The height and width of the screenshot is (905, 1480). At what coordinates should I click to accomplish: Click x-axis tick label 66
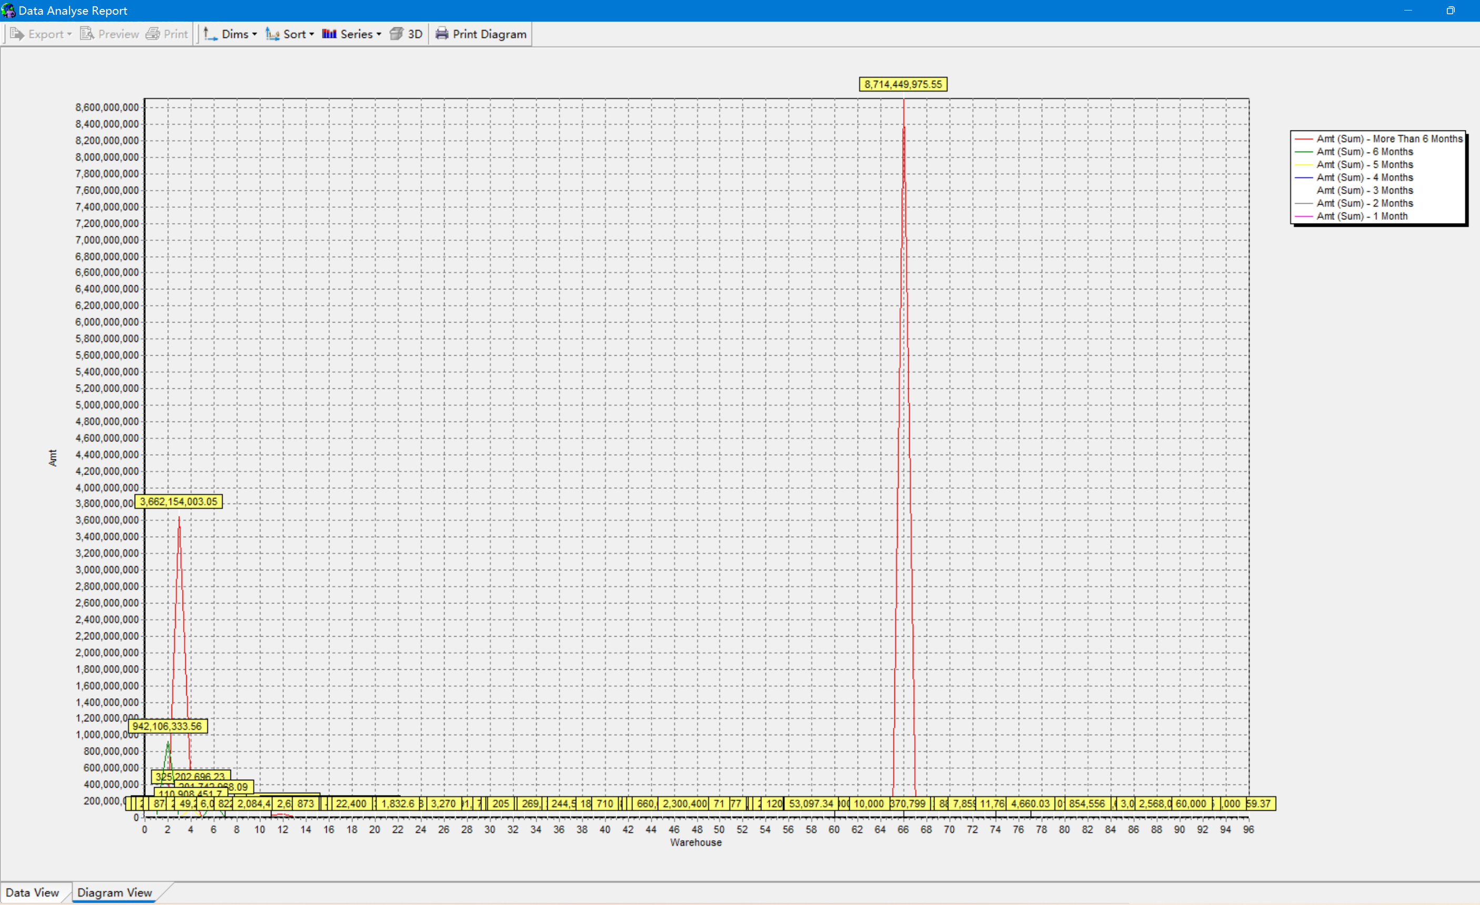(903, 829)
